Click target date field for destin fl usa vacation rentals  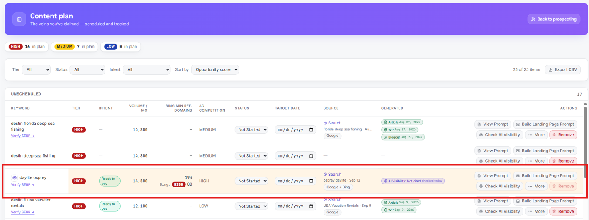(x=295, y=206)
